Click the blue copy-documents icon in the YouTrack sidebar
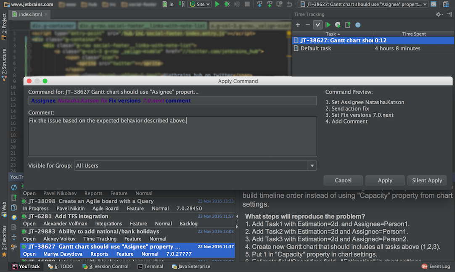 pos(13,208)
